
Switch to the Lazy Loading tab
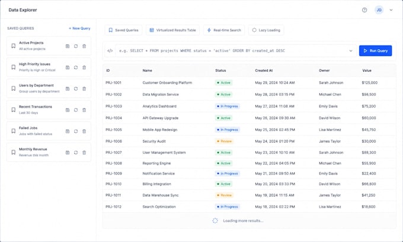(266, 30)
